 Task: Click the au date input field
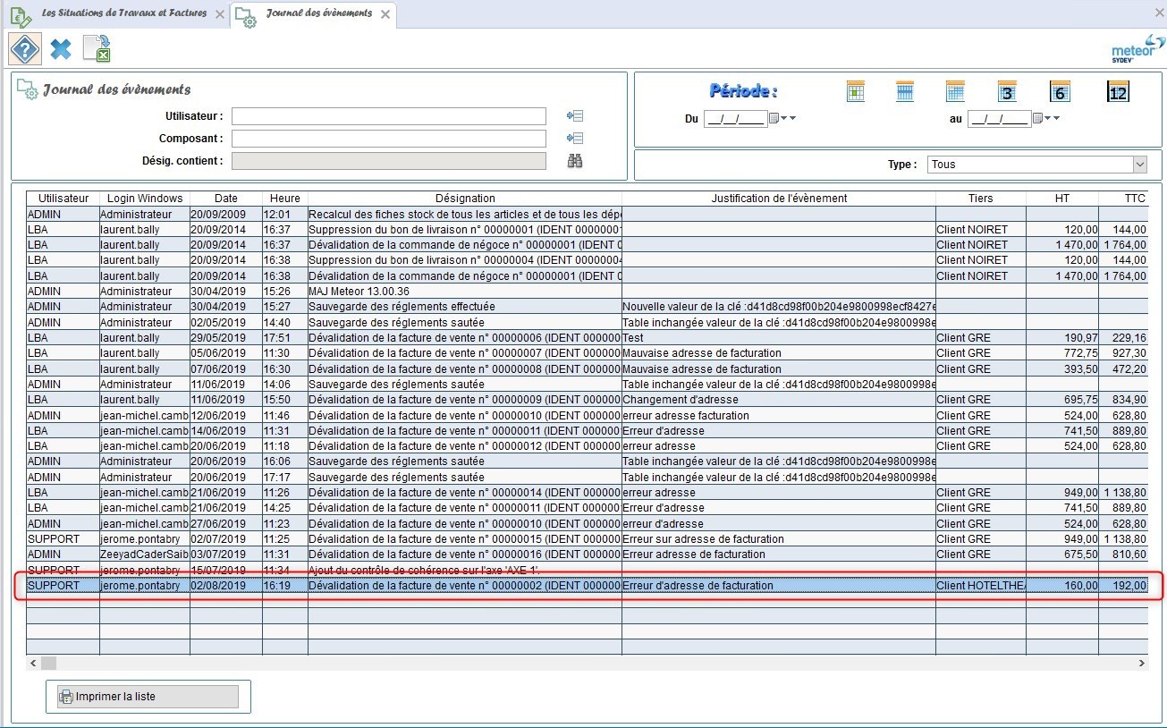(x=999, y=118)
